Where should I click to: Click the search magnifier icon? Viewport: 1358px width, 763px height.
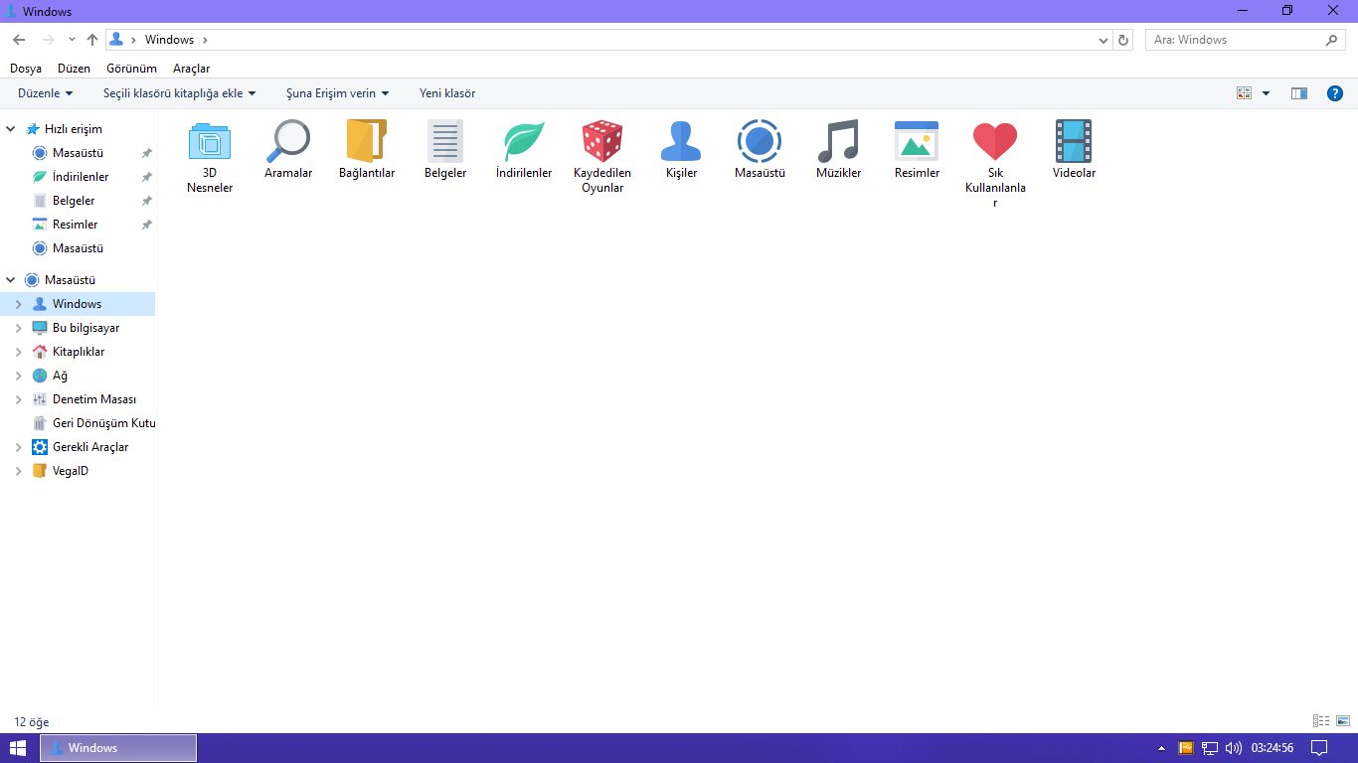pos(1333,40)
